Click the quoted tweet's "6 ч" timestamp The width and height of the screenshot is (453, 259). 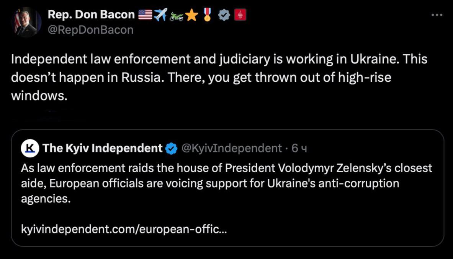pos(299,148)
